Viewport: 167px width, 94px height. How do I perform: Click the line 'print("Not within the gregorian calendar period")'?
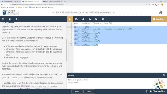point(105,29)
